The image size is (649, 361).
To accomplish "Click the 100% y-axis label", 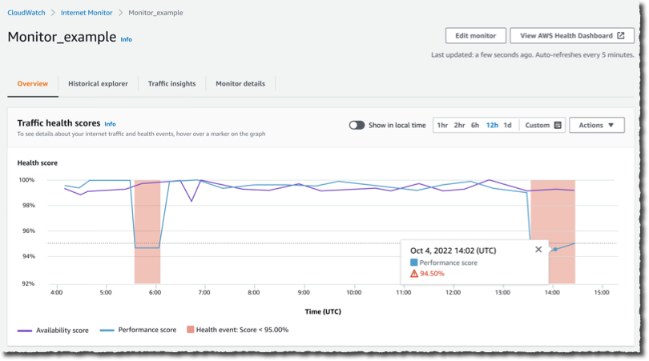I will pos(26,180).
